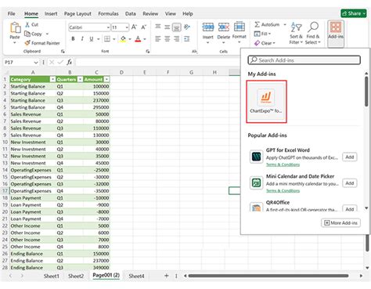The width and height of the screenshot is (371, 289).
Task: Click the Borders icon
Action: click(107, 39)
